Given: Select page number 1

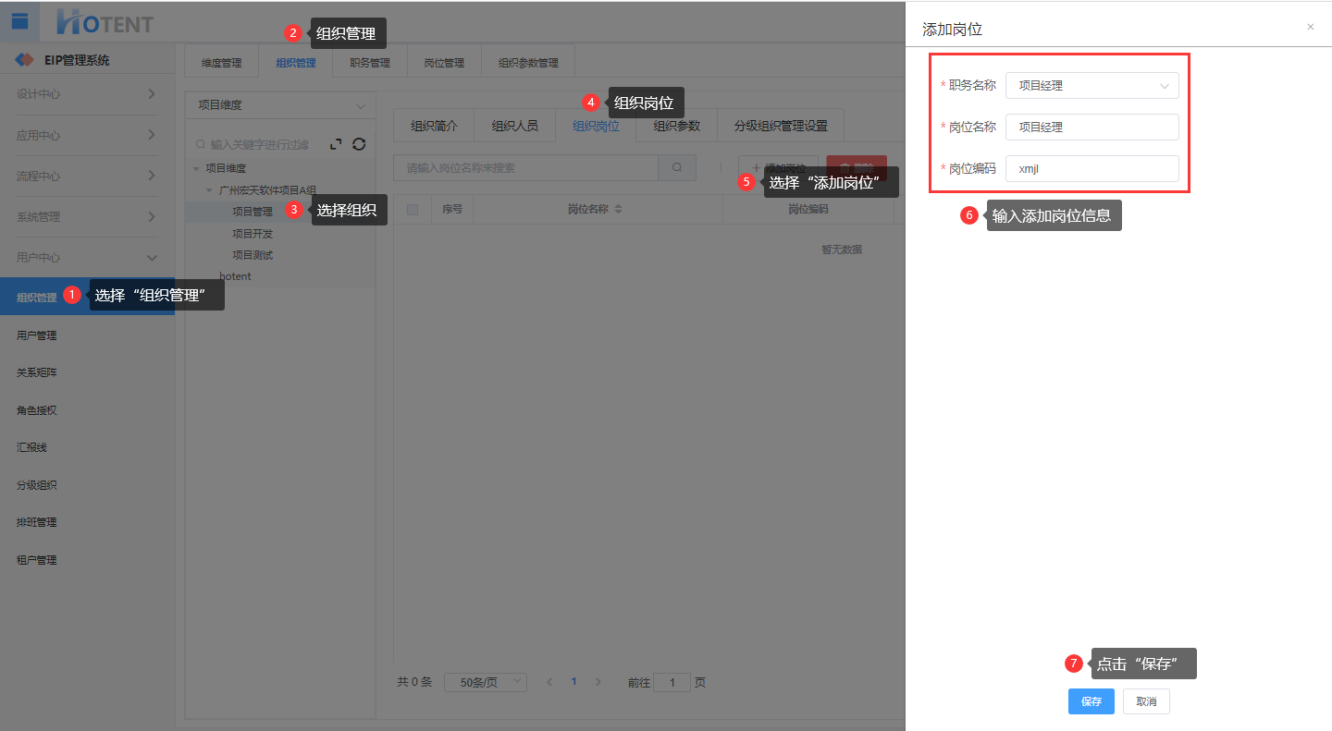Looking at the screenshot, I should pos(573,682).
